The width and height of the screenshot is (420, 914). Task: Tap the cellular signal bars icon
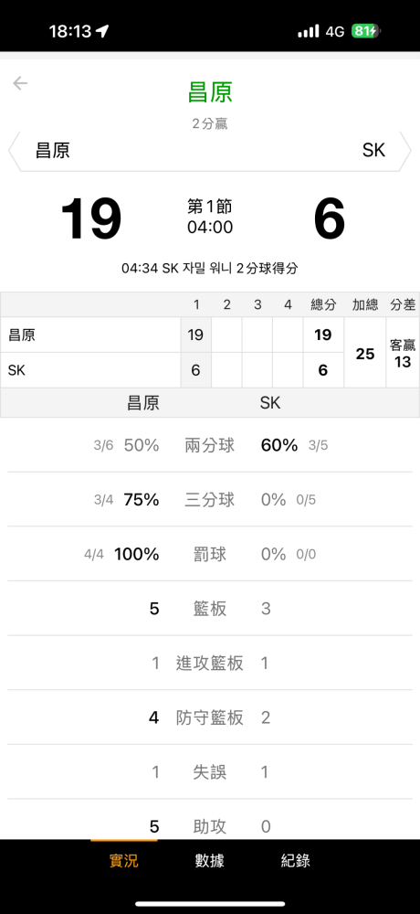tap(309, 31)
